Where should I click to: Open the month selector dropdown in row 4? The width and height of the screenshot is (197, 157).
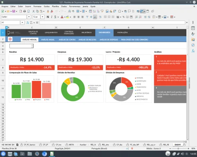click(x=32, y=46)
